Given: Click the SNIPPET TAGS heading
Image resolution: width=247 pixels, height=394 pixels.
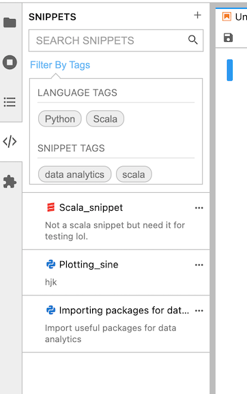Looking at the screenshot, I should coord(71,148).
